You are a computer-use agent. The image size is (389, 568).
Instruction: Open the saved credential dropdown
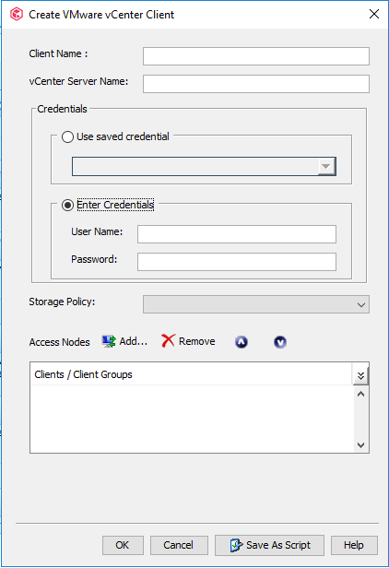(x=204, y=166)
